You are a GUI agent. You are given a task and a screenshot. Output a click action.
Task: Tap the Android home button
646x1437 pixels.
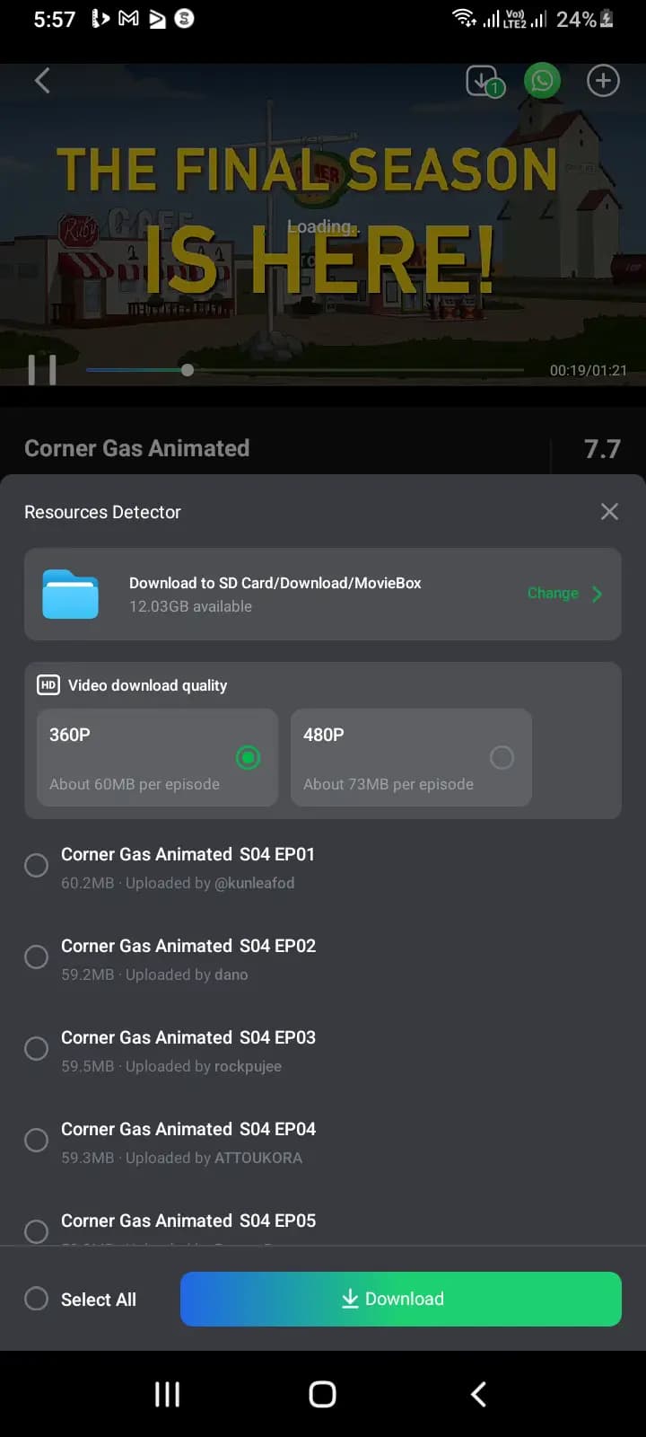click(322, 1394)
